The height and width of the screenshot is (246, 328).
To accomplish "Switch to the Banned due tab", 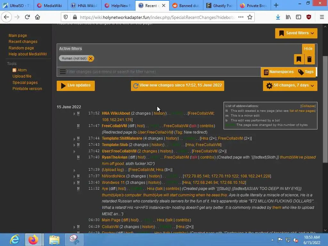I will [x=186, y=5].
